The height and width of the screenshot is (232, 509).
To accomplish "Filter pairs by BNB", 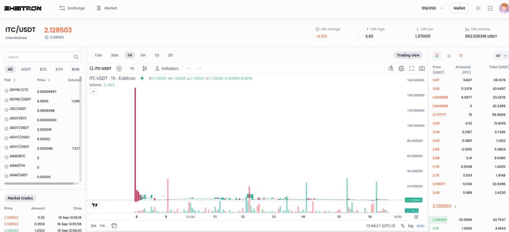I will point(76,69).
